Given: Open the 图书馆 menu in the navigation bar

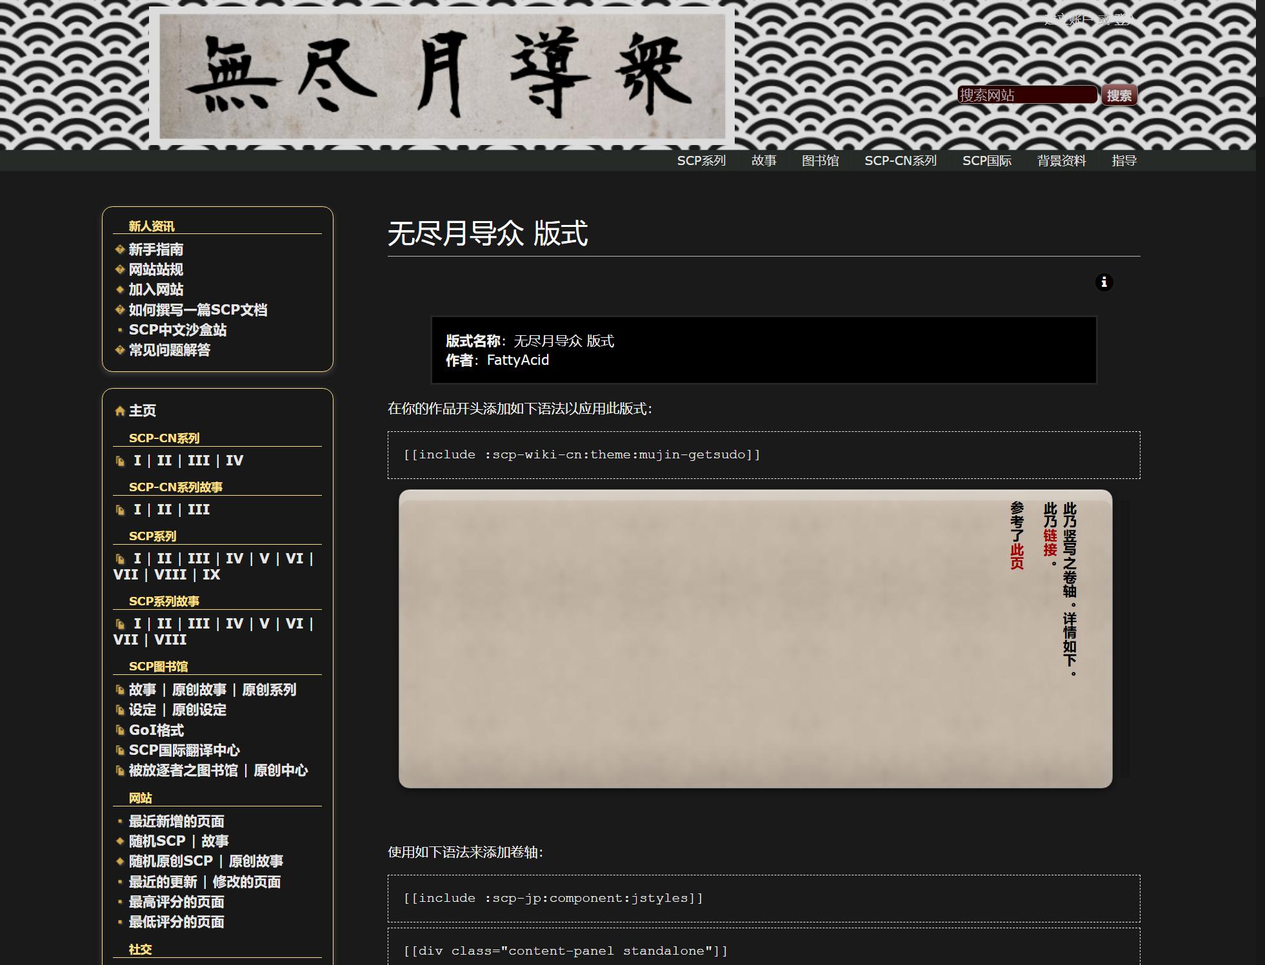Looking at the screenshot, I should point(821,161).
